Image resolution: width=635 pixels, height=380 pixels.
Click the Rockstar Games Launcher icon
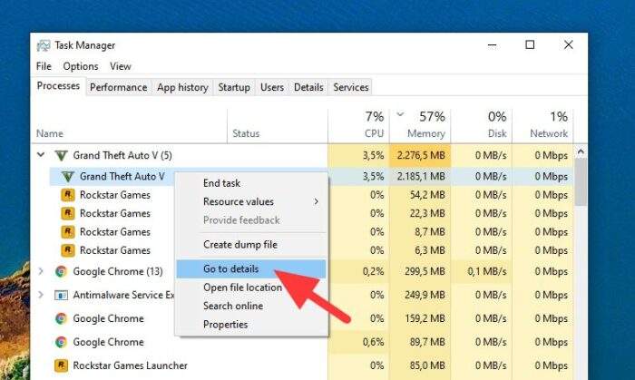click(61, 365)
